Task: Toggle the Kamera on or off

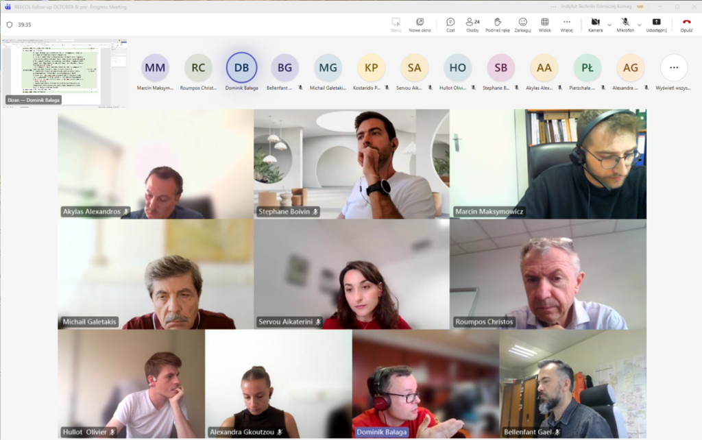Action: click(595, 25)
